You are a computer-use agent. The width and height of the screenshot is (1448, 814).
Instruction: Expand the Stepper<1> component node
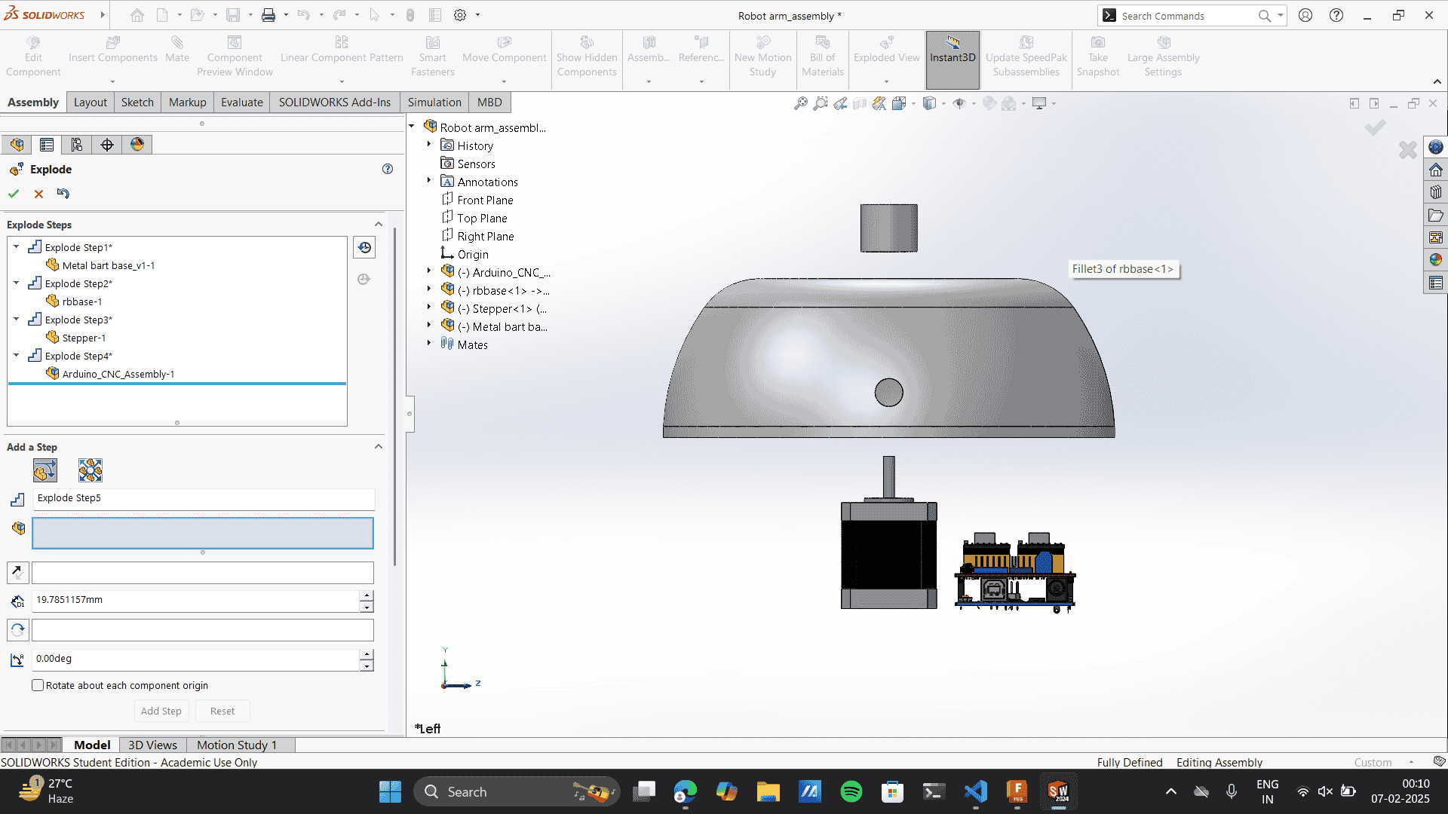coord(429,308)
